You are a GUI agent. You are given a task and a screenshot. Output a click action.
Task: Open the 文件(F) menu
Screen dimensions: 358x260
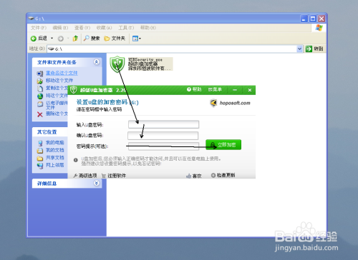coord(39,28)
